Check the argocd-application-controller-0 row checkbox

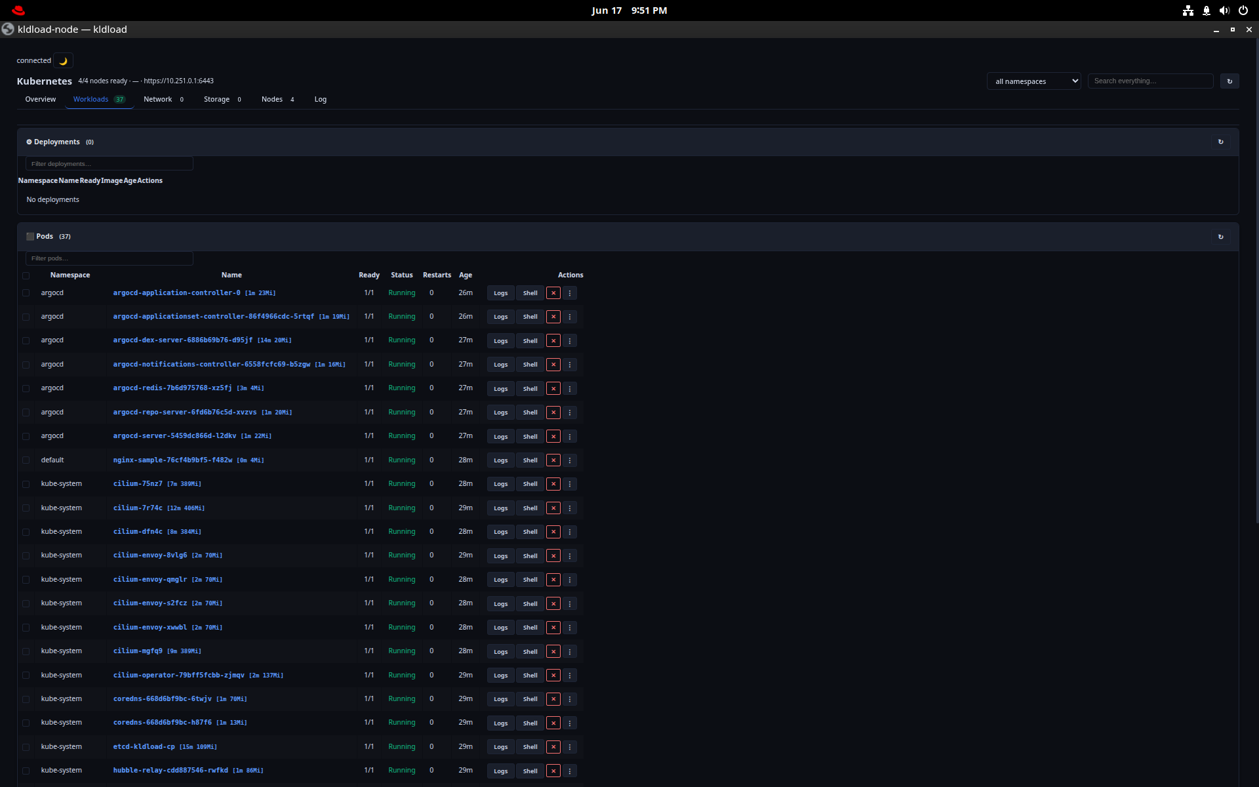[26, 293]
